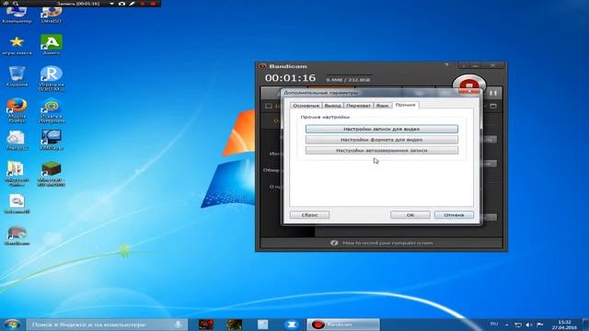The width and height of the screenshot is (589, 331).
Task: Open the blue round app icon in taskbar
Action: pos(291,325)
